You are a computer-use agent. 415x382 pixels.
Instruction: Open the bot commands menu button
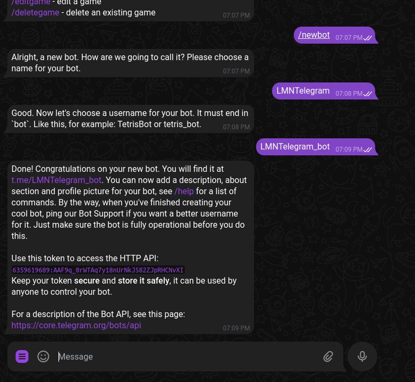click(22, 356)
